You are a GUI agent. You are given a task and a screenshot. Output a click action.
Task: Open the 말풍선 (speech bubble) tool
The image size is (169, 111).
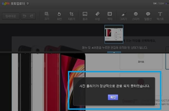click(x=148, y=16)
